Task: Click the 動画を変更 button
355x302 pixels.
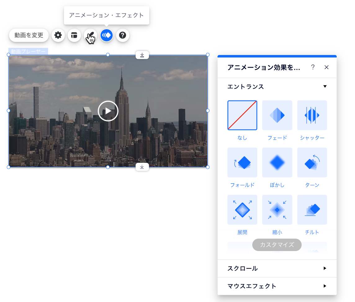Action: pos(29,35)
